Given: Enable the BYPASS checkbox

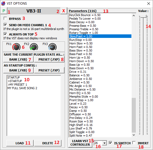Looking at the screenshot, I should click(5, 18).
